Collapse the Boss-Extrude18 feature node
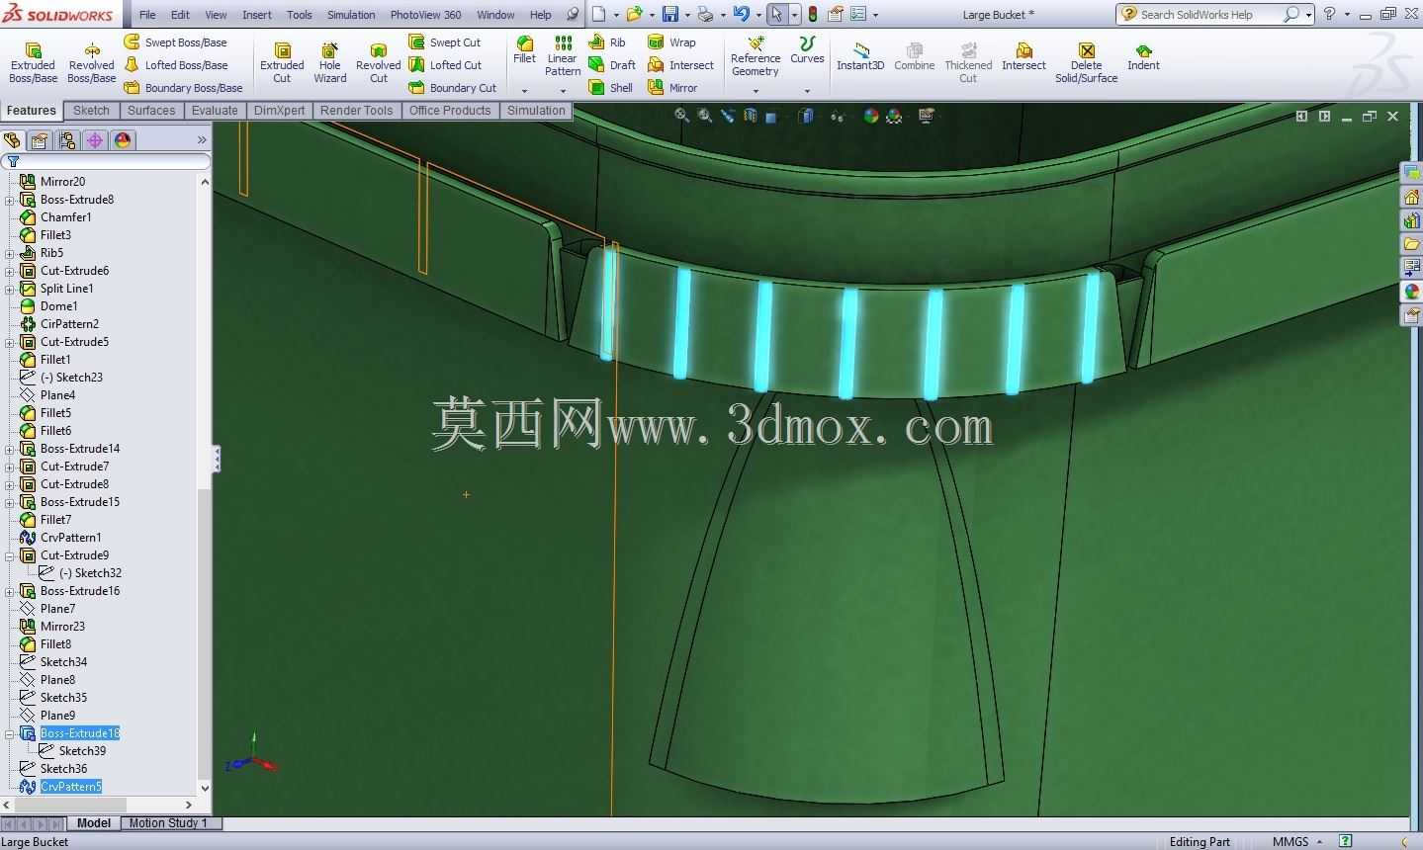Viewport: 1423px width, 850px height. pyautogui.click(x=10, y=733)
